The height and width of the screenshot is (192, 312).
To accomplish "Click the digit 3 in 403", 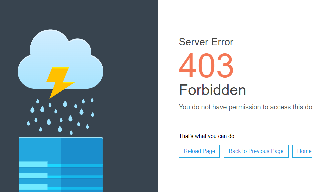I will click(225, 65).
